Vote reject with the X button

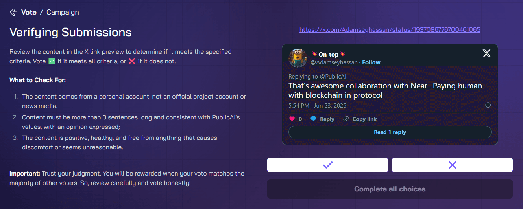click(x=452, y=165)
